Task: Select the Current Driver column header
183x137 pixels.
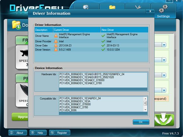Action: (x=77, y=30)
